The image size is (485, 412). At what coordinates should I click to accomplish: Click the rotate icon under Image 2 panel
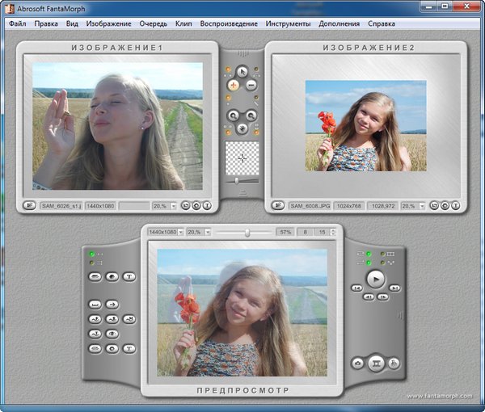coord(445,206)
